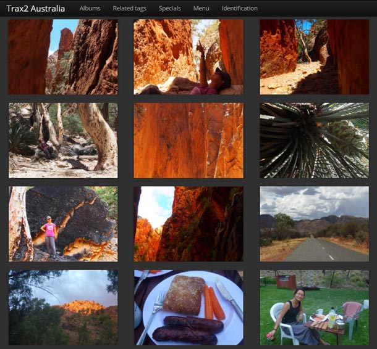Open the orange cliff wall close-up photo
The image size is (377, 349).
pos(188,141)
